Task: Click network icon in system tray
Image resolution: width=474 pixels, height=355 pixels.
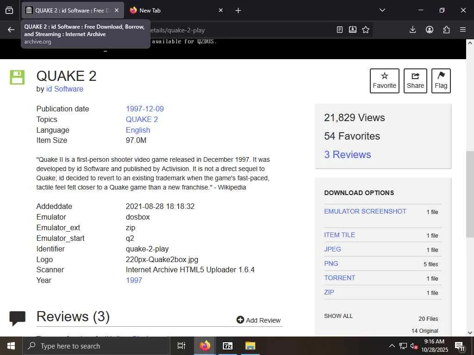Action: (x=403, y=346)
